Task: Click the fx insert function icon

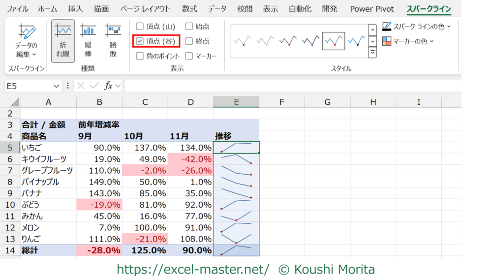Action: pyautogui.click(x=108, y=86)
